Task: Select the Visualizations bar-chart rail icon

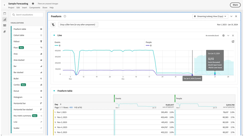Action: 5,20
